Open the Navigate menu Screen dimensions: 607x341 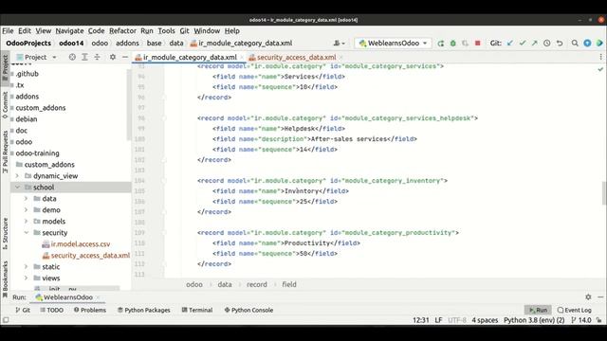click(69, 31)
